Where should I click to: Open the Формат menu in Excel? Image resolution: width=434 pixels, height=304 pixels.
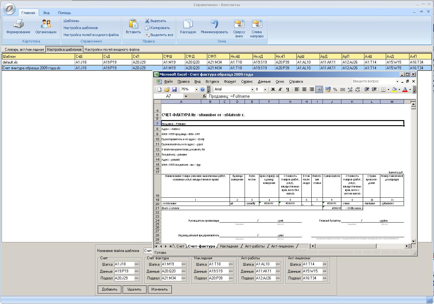point(230,81)
